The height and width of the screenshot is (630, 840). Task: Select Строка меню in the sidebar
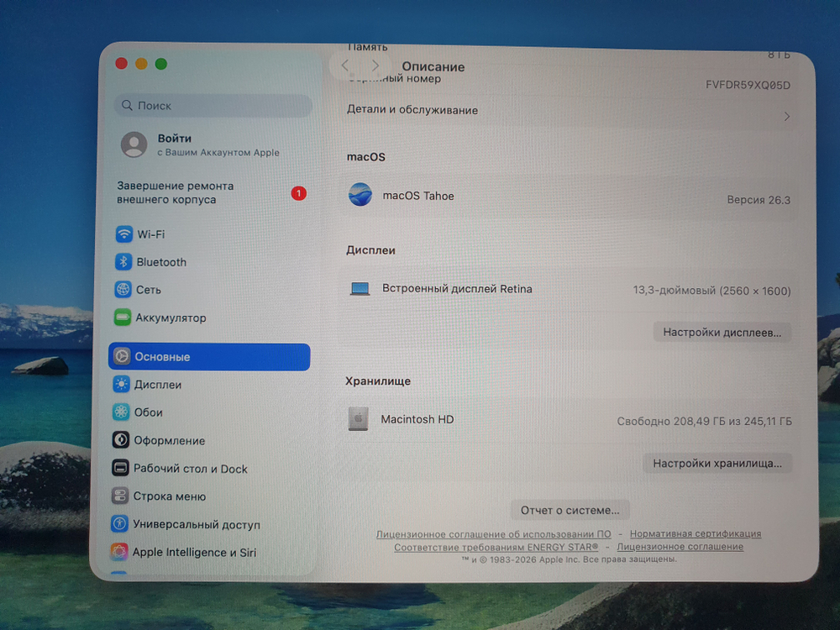point(209,496)
